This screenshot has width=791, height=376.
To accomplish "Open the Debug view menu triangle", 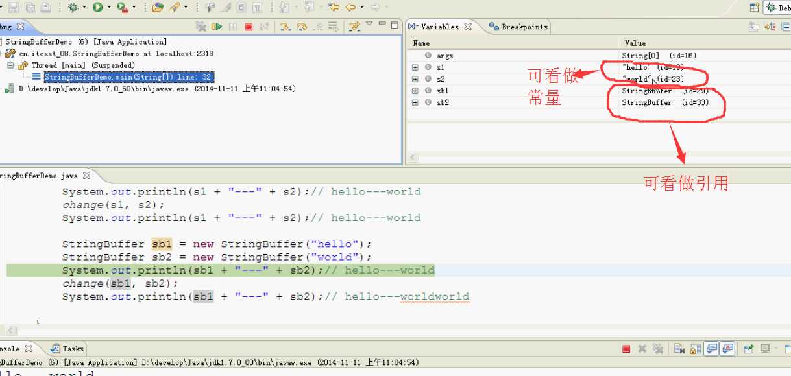I will click(369, 24).
